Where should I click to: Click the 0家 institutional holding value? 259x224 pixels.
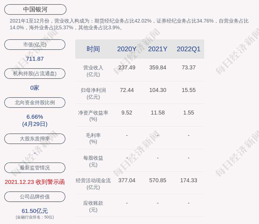[35, 88]
